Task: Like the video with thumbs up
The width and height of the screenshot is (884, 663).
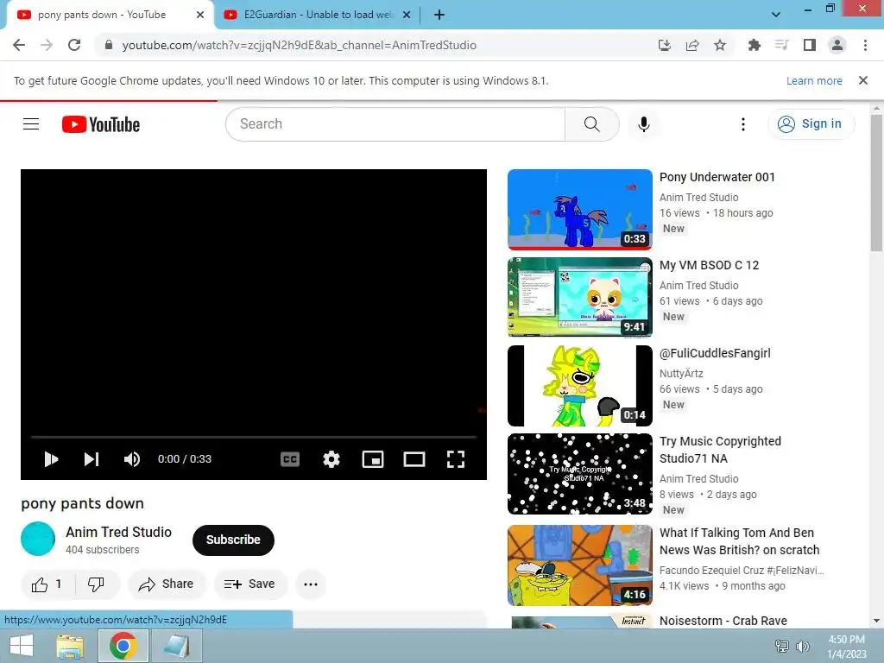Action: point(47,584)
